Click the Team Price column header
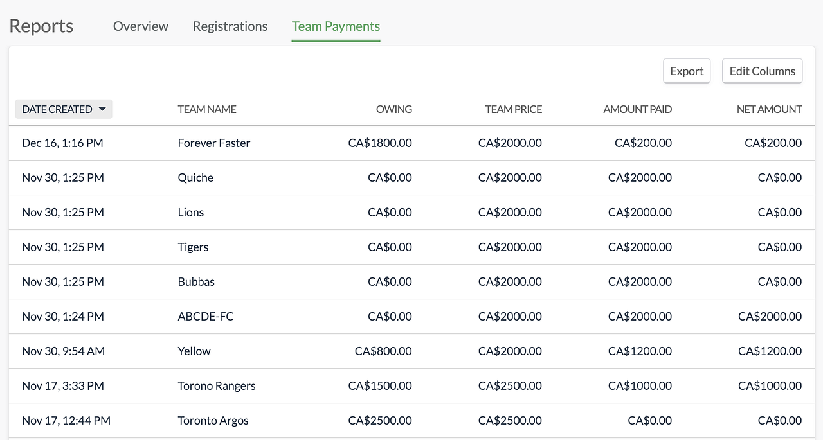 click(513, 109)
